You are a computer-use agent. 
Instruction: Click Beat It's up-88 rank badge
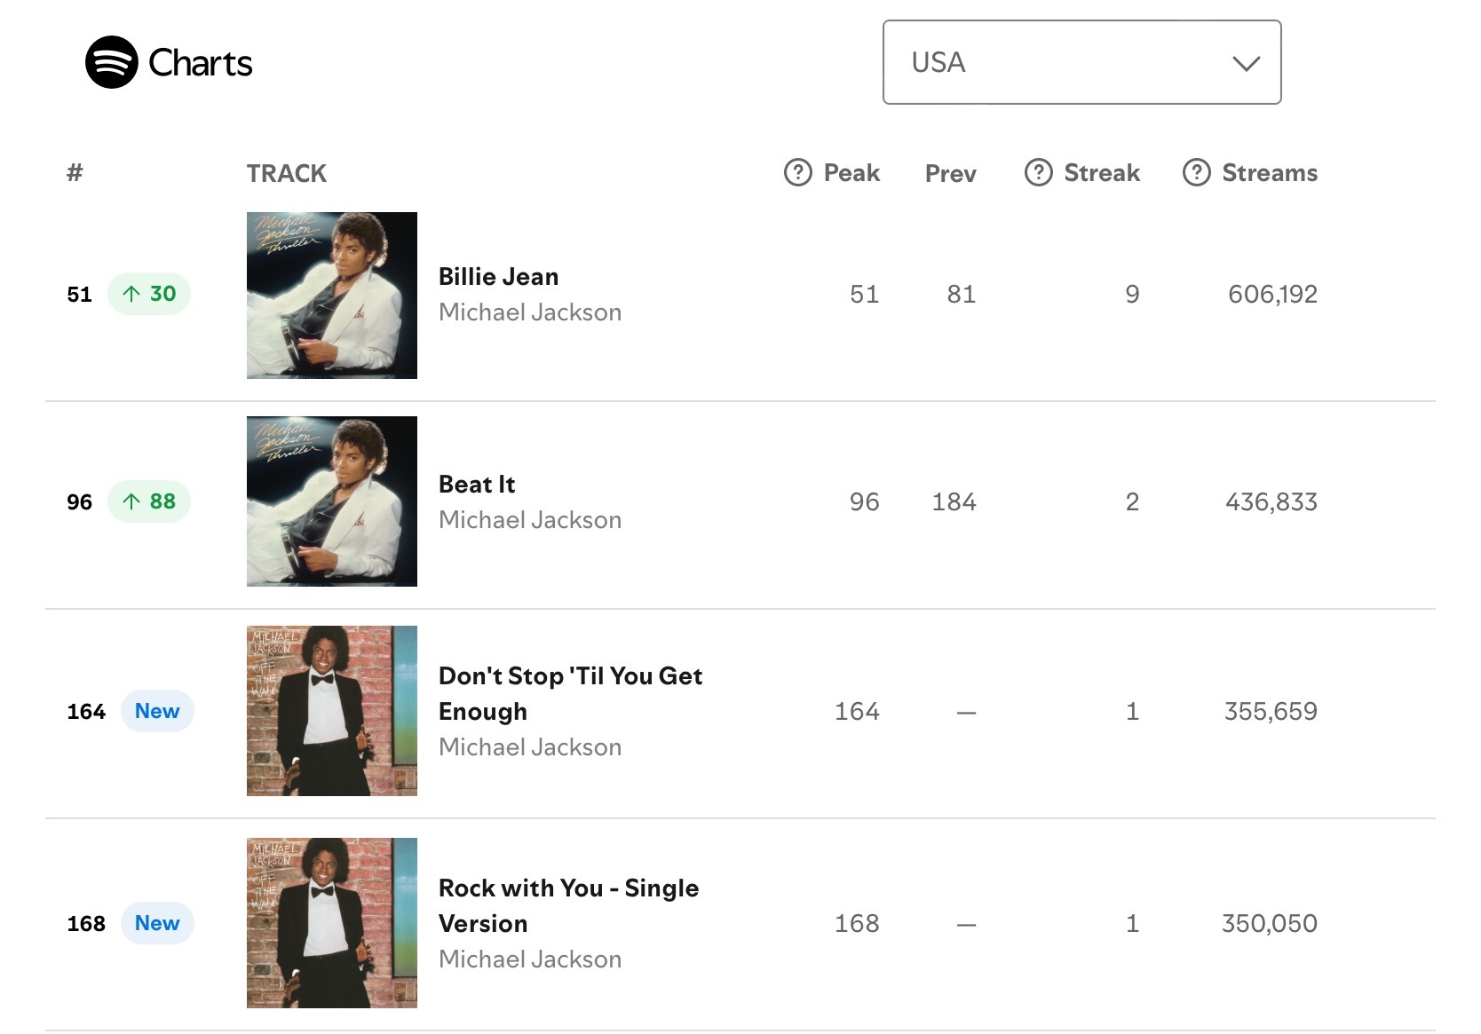pos(149,501)
